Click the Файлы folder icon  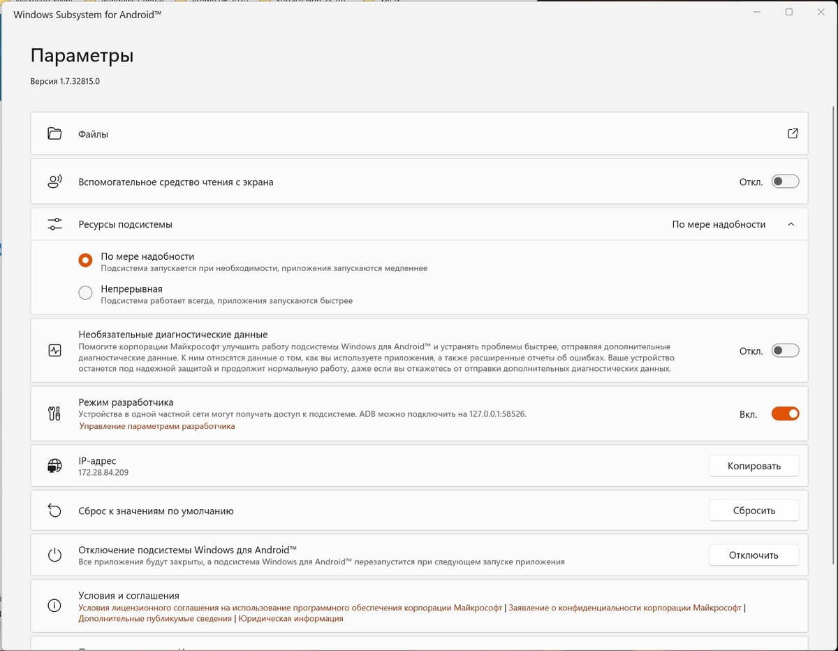pos(54,133)
